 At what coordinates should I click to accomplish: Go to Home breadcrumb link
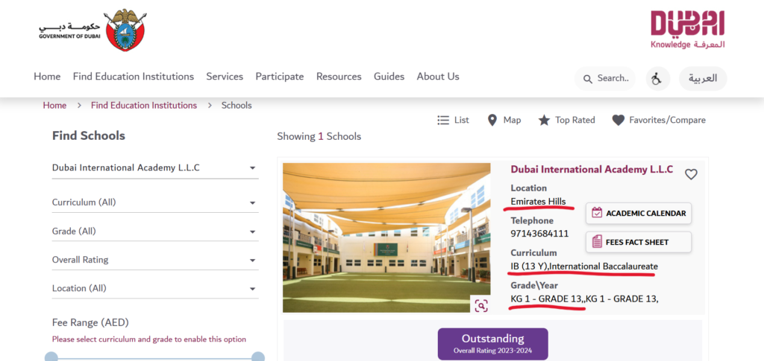pyautogui.click(x=54, y=106)
